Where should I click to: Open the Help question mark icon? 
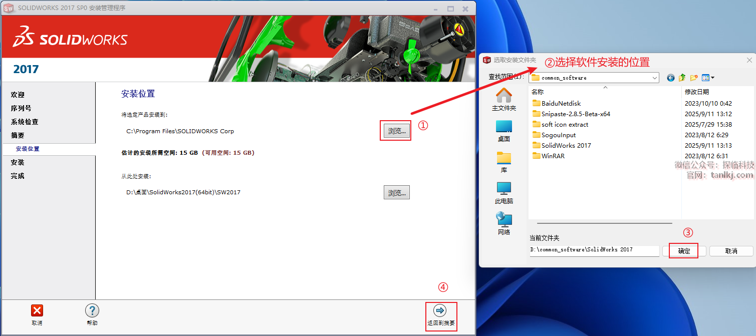point(92,310)
